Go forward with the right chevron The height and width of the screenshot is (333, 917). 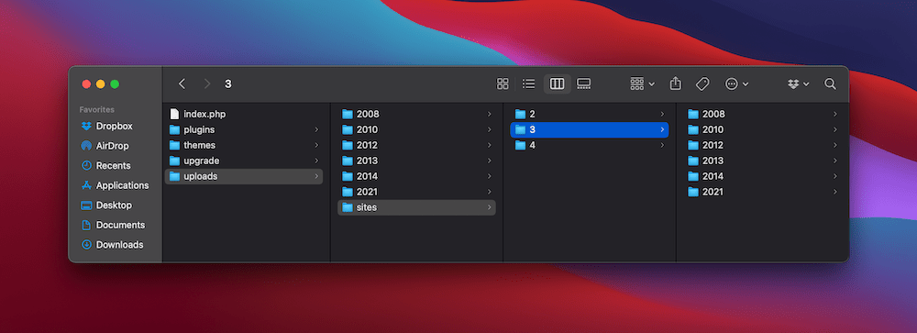[x=207, y=83]
